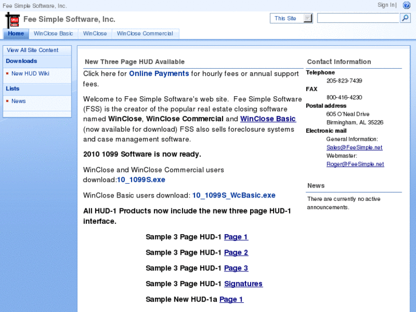Open the WinClose Basic text link
Viewport: 416px width, 312px height.
pos(268,119)
